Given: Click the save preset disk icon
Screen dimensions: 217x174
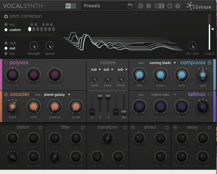Looking at the screenshot, I should coord(130,6).
